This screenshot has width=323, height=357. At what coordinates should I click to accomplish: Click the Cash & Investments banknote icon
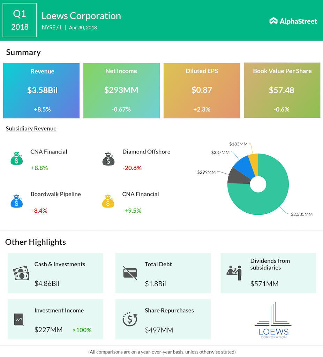click(21, 274)
